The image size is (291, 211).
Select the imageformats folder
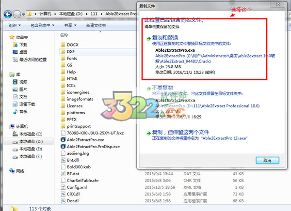pos(80,99)
